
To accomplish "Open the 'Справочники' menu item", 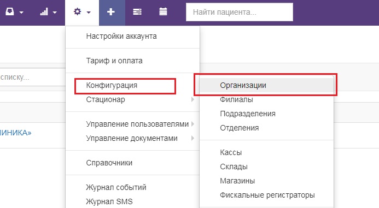I will tap(109, 163).
